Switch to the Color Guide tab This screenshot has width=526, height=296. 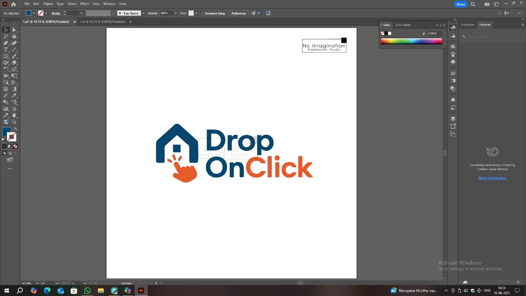pyautogui.click(x=403, y=25)
